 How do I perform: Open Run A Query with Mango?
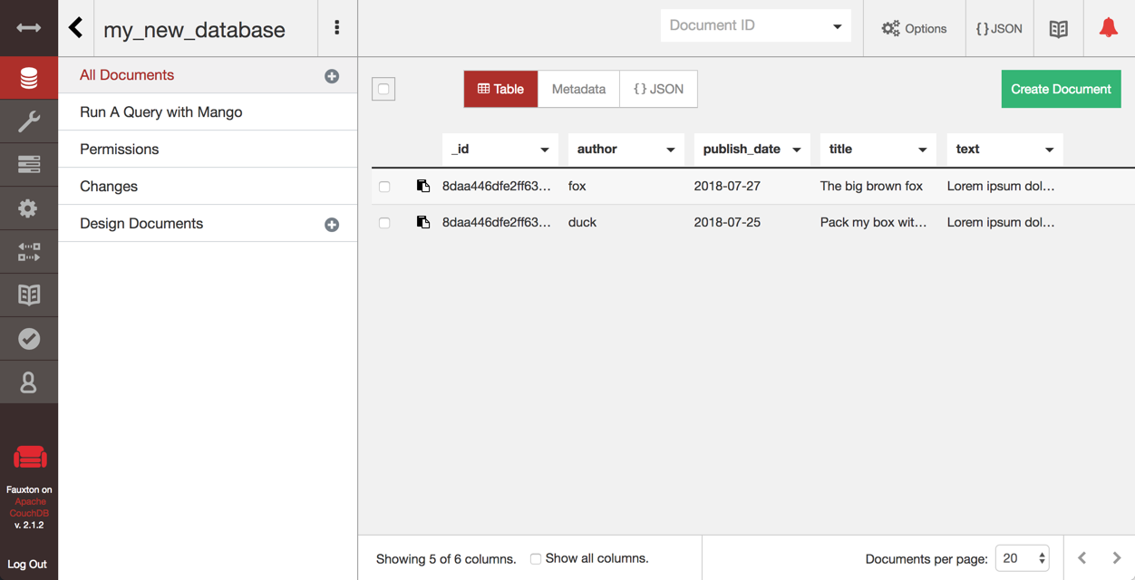[x=161, y=112]
